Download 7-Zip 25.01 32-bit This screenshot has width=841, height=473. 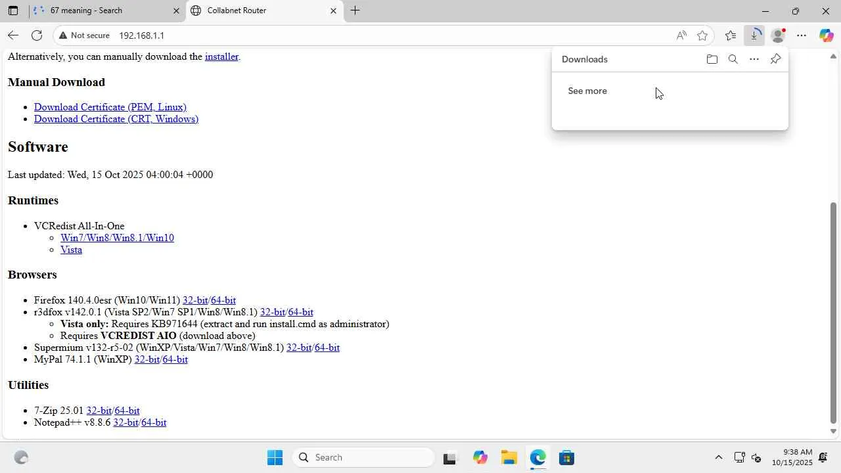[99, 411]
